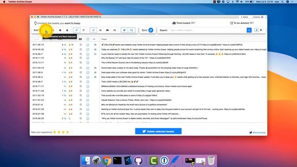
Task: Click the blue Sync refresh button
Action: click(151, 30)
